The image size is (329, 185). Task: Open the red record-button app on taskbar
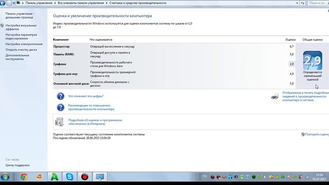point(84,177)
